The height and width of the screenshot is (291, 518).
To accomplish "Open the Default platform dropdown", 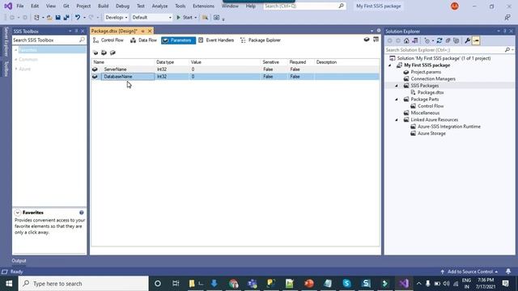I will tap(151, 18).
